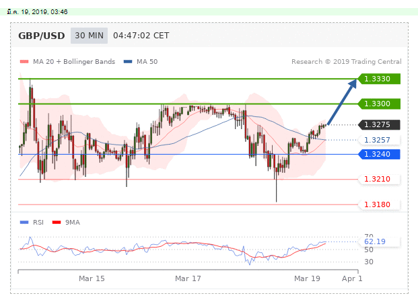Click the Mar 17 date axis label
Image resolution: width=418 pixels, height=304 pixels.
[x=188, y=278]
